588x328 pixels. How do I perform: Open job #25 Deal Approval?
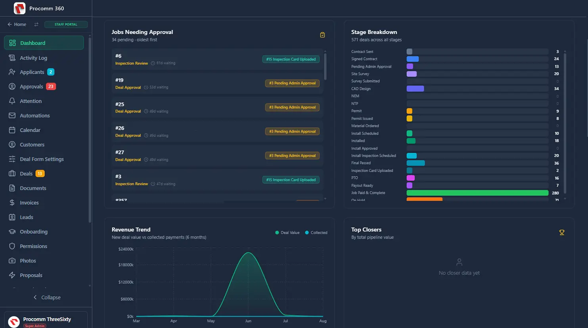point(217,107)
